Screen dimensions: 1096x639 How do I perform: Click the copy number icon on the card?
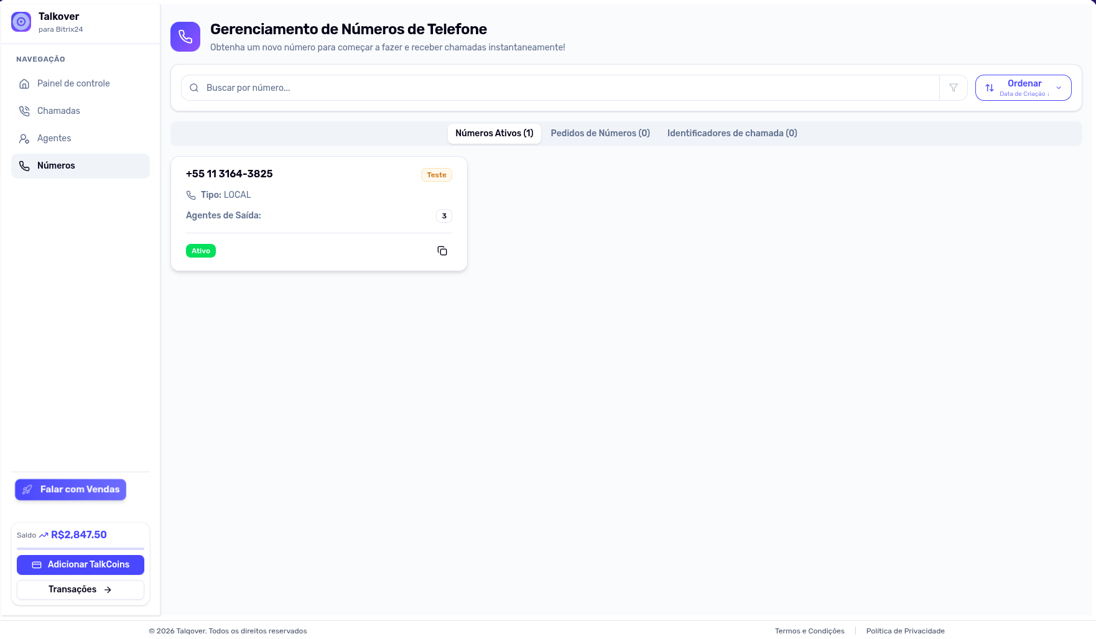point(442,251)
